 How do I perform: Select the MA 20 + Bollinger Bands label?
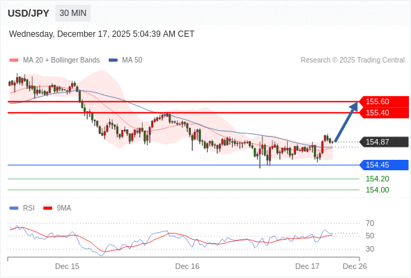coord(61,60)
